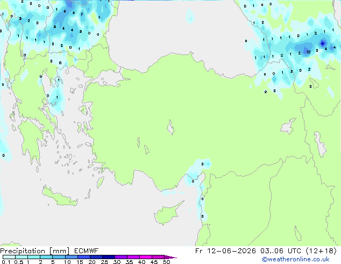Click the '50' legend scale label
Screen dimensions: 341x264
click(x=166, y=262)
